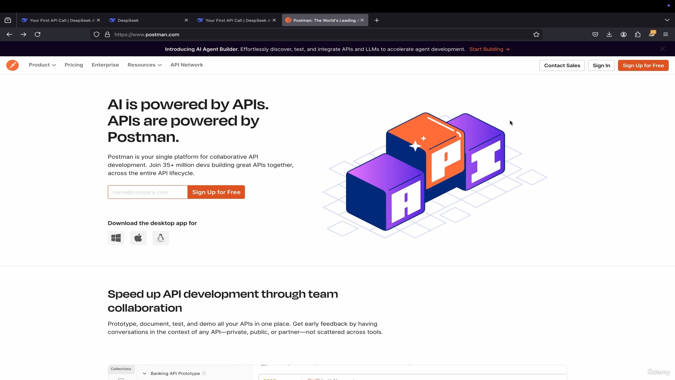Select the Postman tab
675x380 pixels.
click(325, 20)
